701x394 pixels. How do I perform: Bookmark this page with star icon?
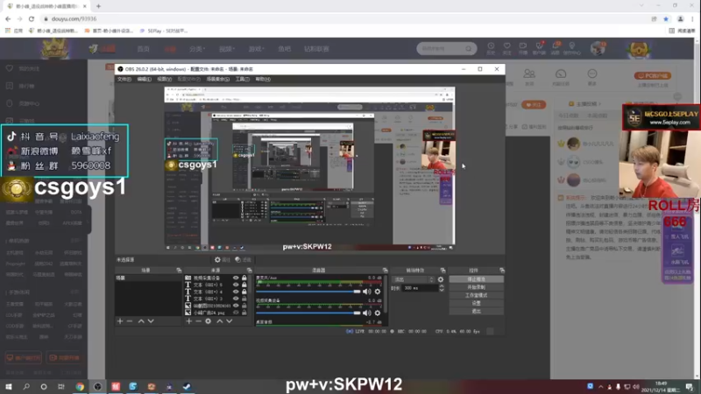tap(666, 19)
